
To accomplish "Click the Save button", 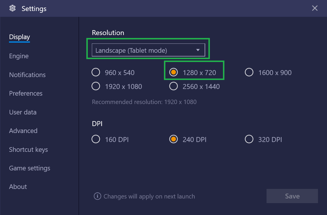I will [x=292, y=196].
